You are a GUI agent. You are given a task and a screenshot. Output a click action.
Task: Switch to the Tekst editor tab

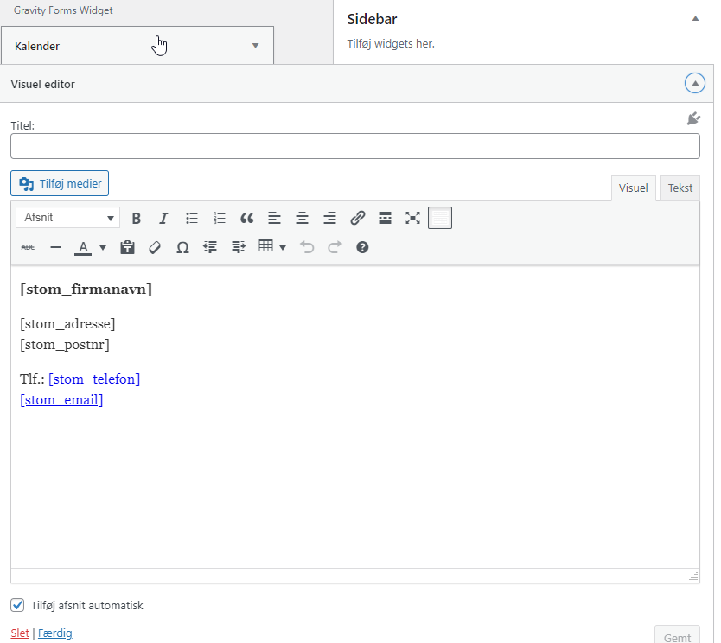(x=680, y=188)
